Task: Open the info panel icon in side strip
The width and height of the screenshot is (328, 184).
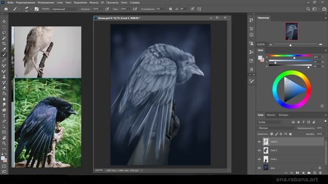Action: click(252, 35)
